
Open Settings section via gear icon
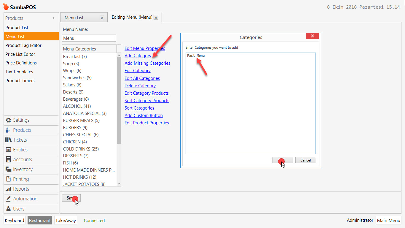[8, 120]
